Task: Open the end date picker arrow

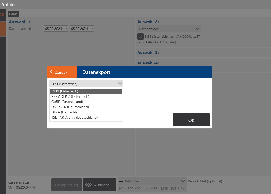Action: pyautogui.click(x=92, y=28)
